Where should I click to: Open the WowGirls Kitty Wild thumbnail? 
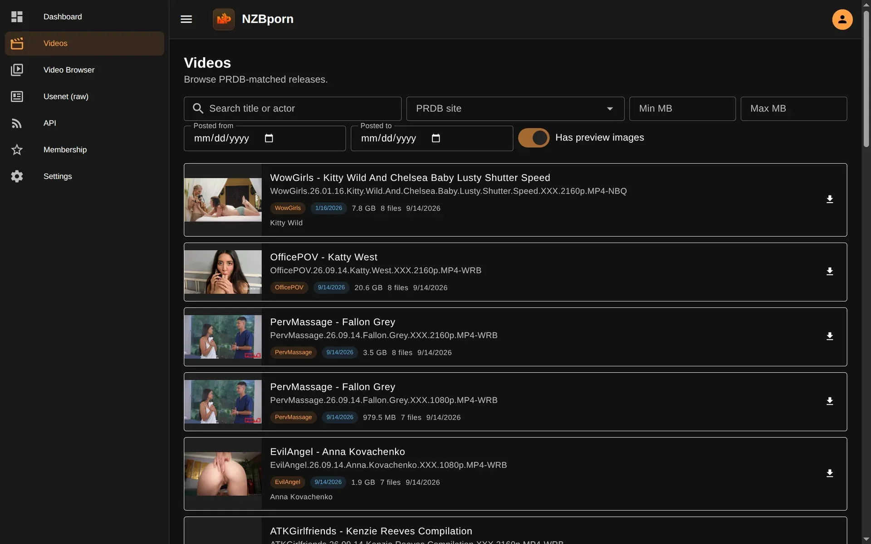(223, 200)
